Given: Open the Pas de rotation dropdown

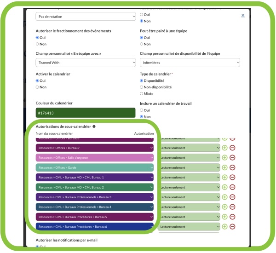Looking at the screenshot, I should [86, 17].
